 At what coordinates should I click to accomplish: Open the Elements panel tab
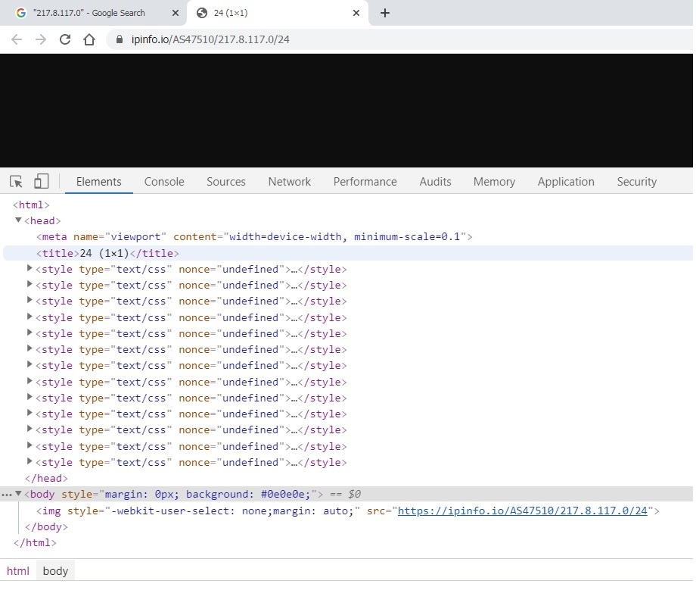[98, 181]
